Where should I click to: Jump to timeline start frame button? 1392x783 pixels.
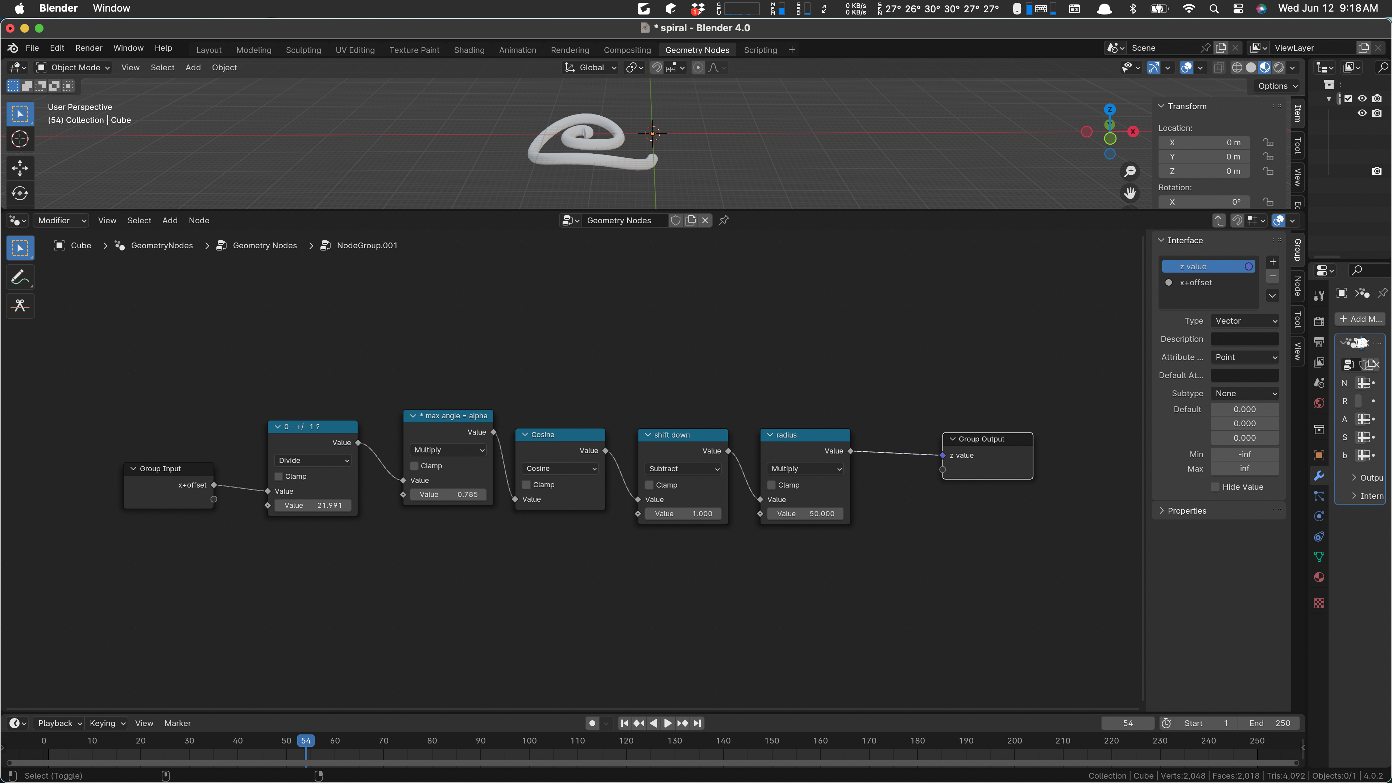point(624,723)
